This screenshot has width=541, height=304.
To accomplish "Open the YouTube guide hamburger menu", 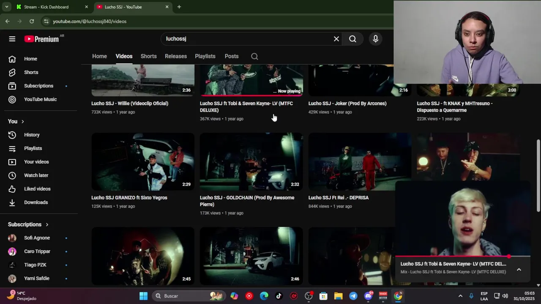I will click(12, 39).
